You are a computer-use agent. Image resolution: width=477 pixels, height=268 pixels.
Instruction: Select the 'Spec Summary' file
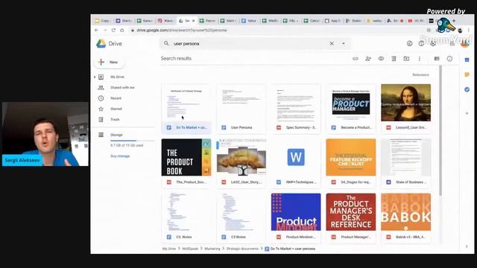point(296,109)
